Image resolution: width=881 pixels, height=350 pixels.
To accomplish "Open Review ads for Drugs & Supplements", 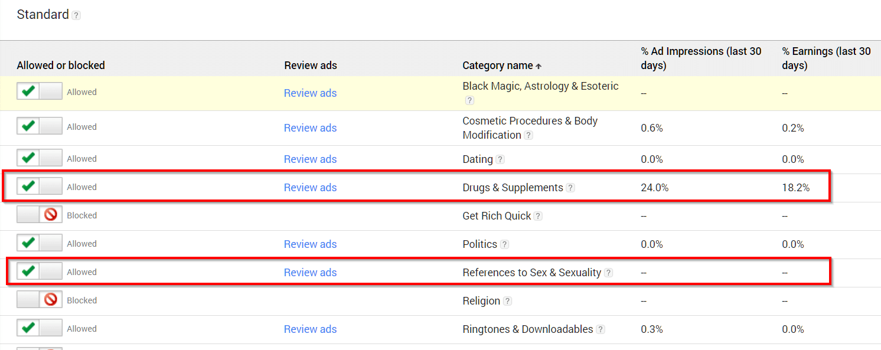I will pos(310,187).
